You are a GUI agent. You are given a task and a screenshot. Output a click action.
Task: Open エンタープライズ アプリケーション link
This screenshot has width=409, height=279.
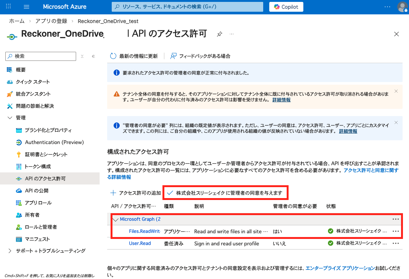click(340, 268)
